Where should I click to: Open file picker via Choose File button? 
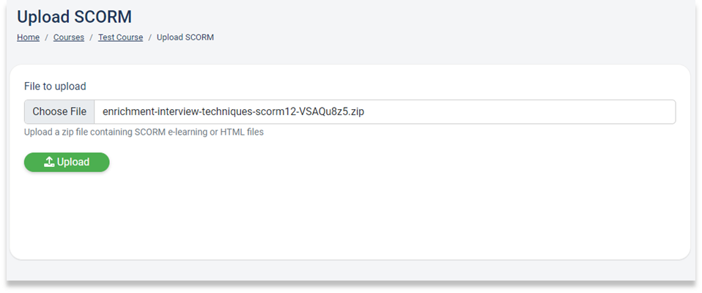coord(59,112)
